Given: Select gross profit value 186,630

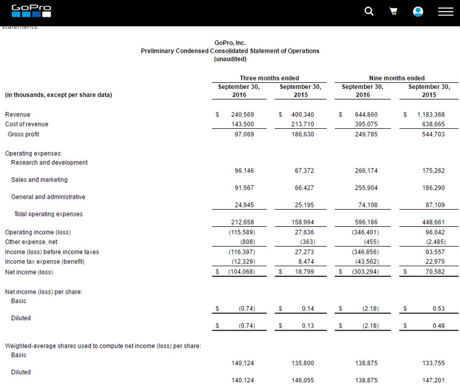Looking at the screenshot, I should coord(302,134).
